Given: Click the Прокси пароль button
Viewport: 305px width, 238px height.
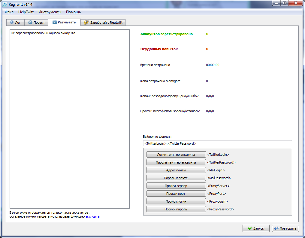Looking at the screenshot, I should 176,209.
